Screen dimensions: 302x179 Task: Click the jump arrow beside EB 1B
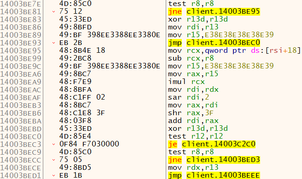click(x=53, y=175)
